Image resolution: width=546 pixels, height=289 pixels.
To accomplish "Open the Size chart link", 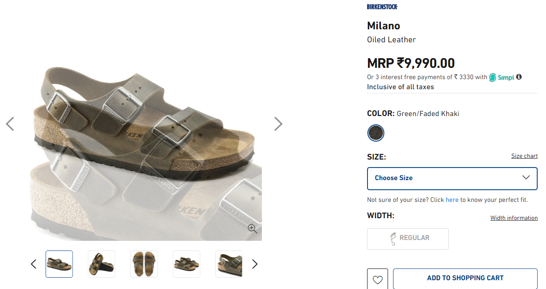I will (524, 155).
